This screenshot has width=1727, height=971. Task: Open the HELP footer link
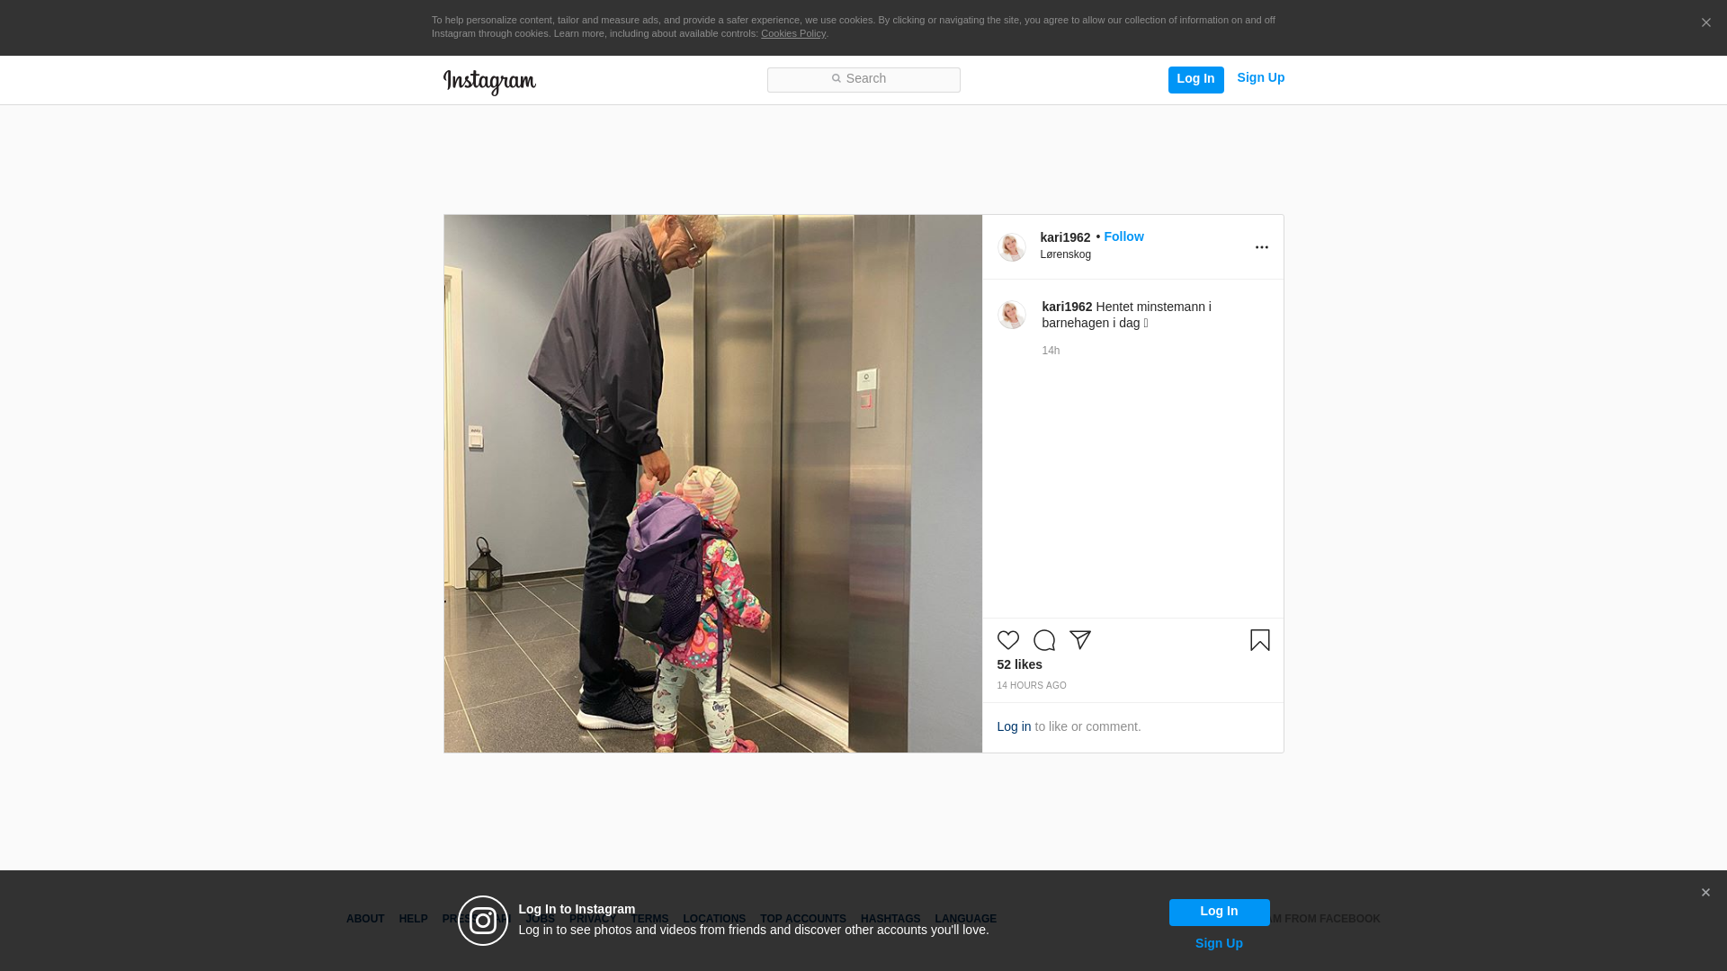(413, 919)
